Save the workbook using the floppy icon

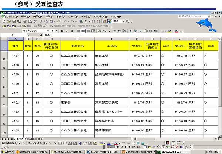pos(14,21)
